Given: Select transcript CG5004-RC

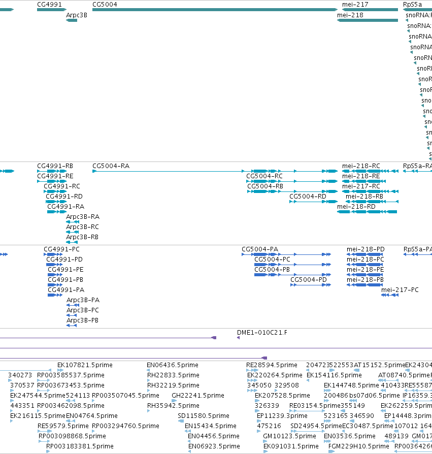Looking at the screenshot, I should (x=264, y=176).
